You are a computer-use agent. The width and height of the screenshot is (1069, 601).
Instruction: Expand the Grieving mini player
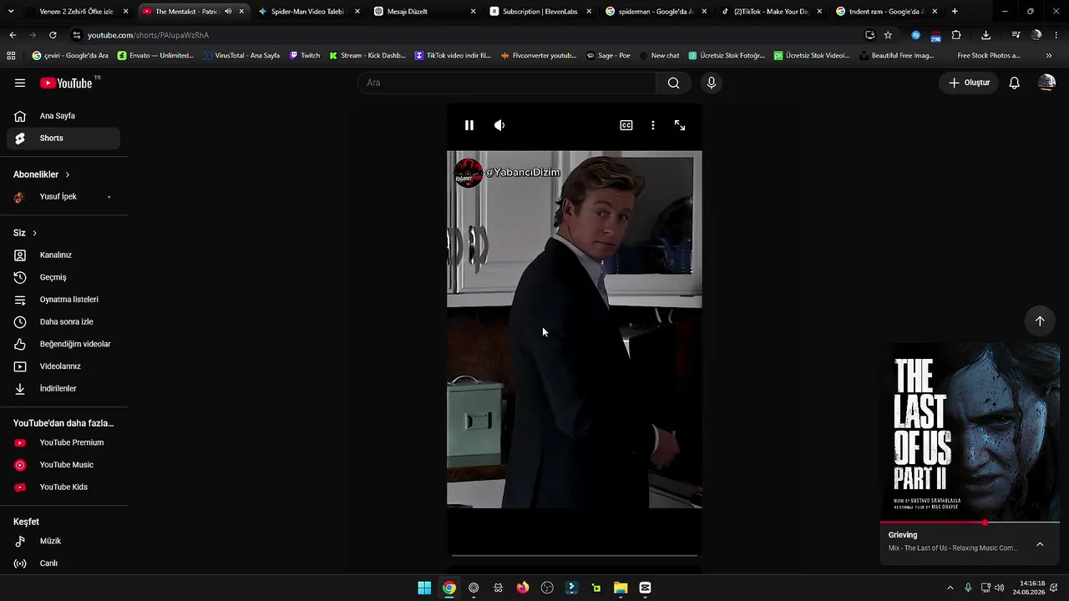point(1040,544)
